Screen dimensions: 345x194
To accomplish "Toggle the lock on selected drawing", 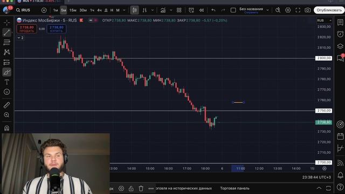I will 131,189.
